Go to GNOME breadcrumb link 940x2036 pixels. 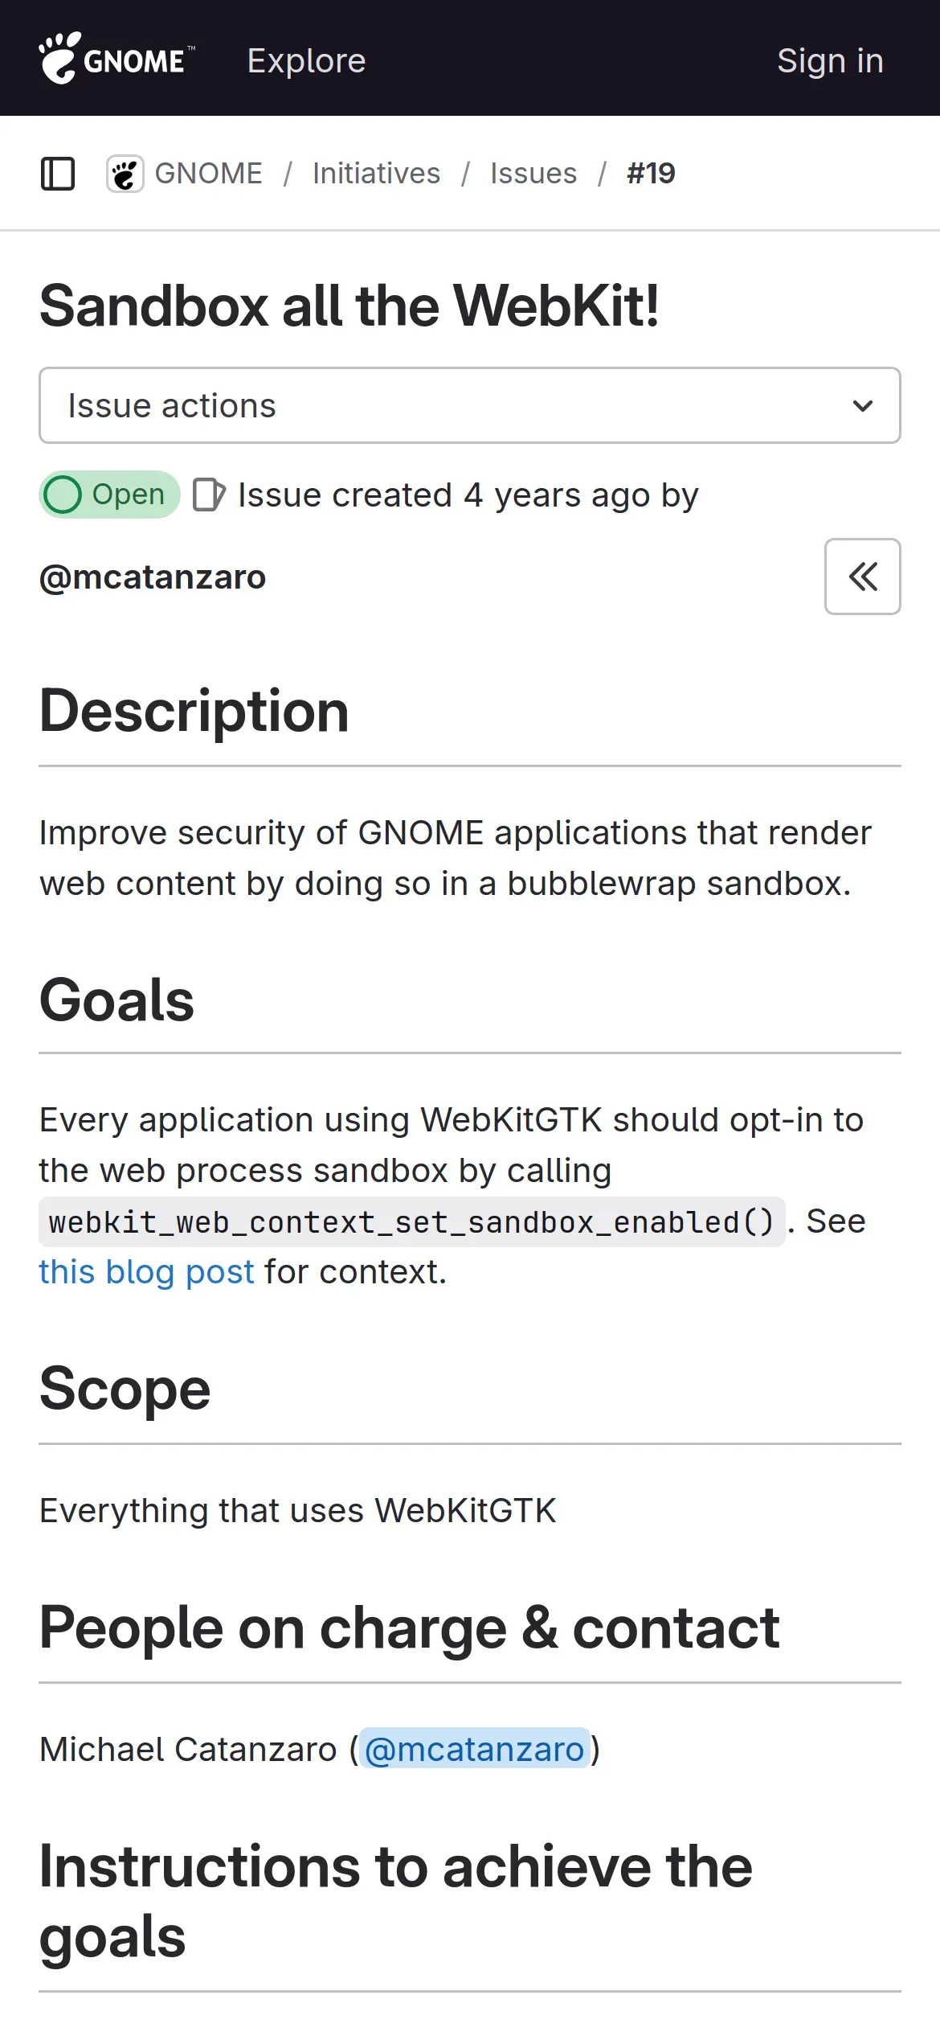(208, 174)
